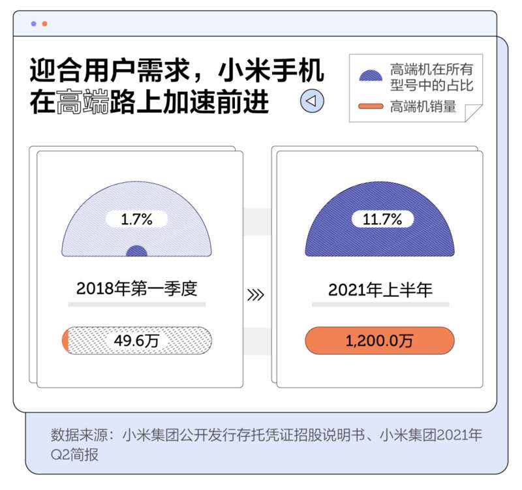Click the legend text 高端机销量
This screenshot has height=490, width=522.
[423, 106]
